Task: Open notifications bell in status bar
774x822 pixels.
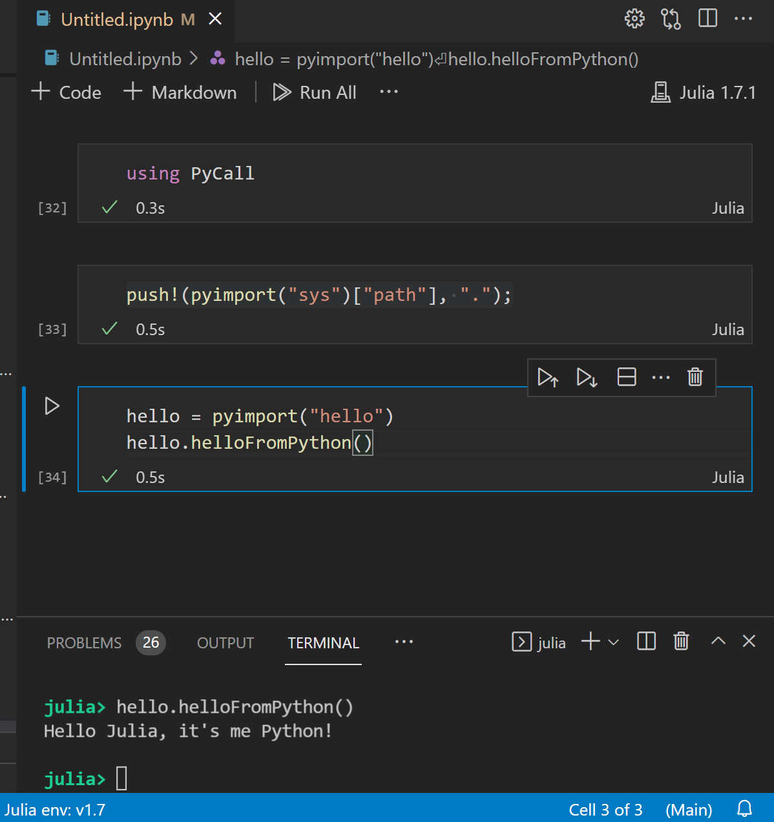Action: pos(745,809)
